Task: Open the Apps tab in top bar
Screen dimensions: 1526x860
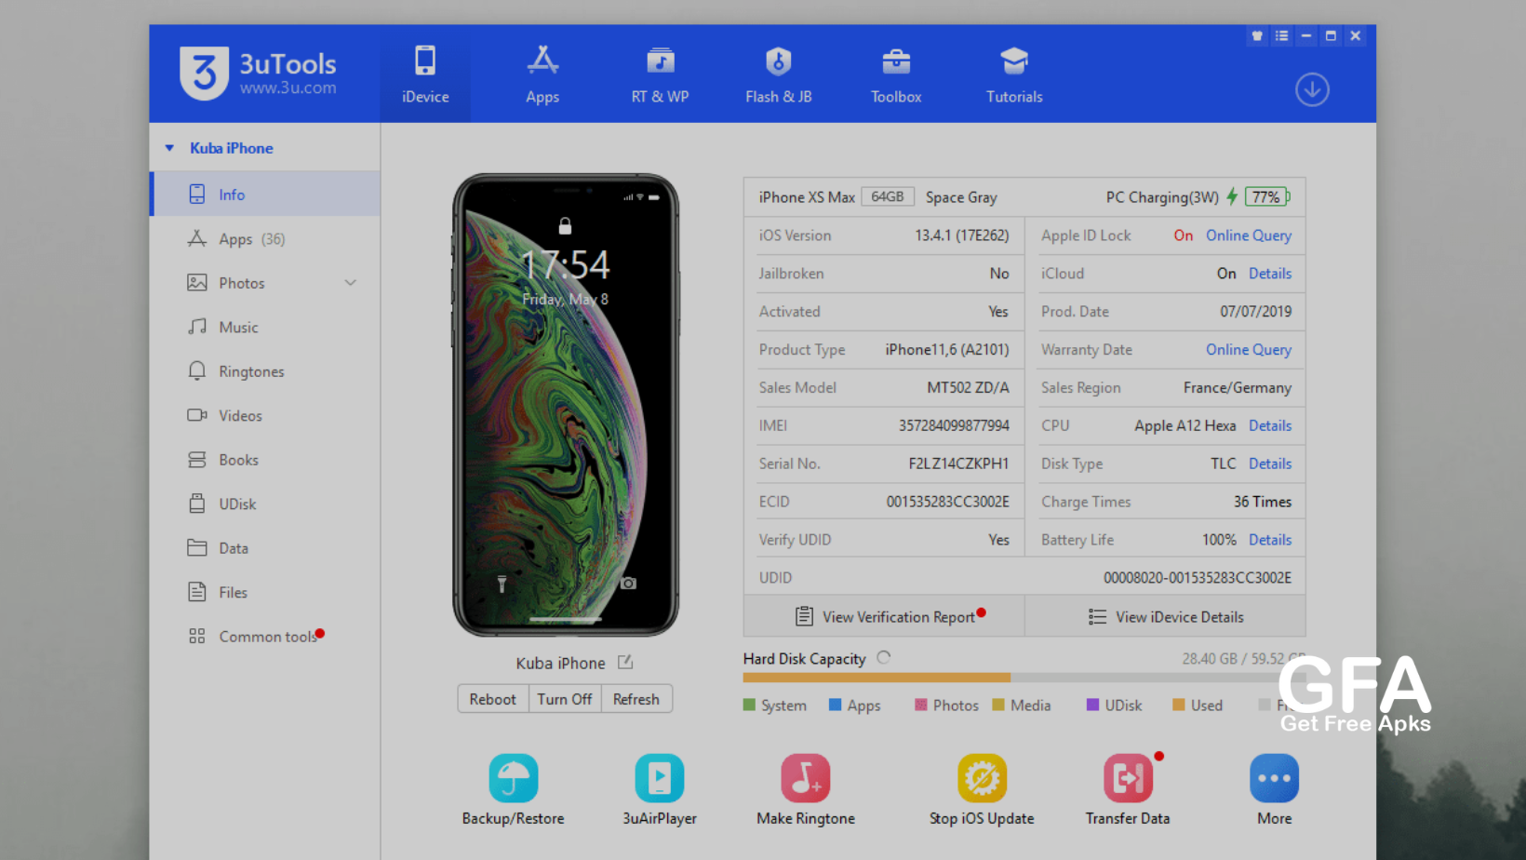Action: click(x=542, y=75)
